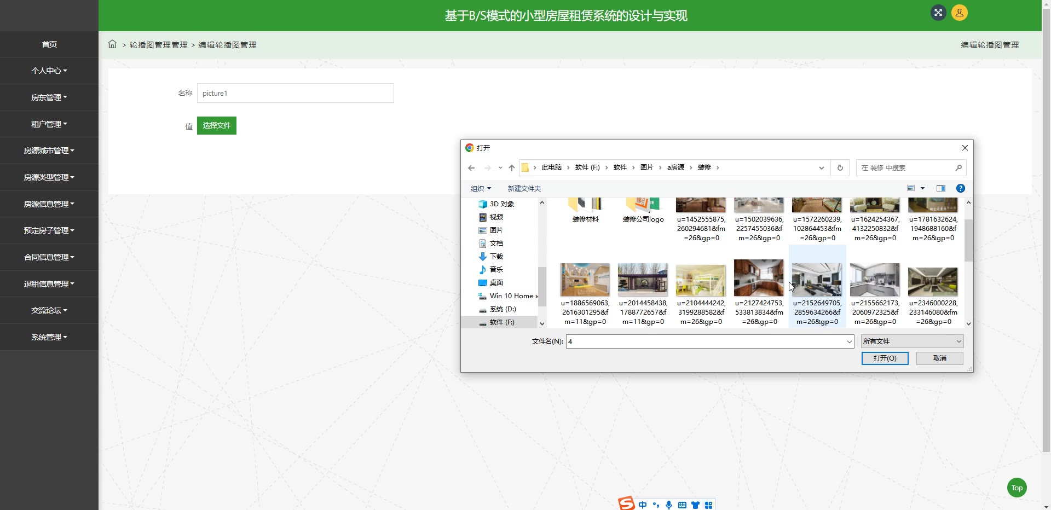This screenshot has height=510, width=1051.
Task: Expand the 租户管理 sidebar menu
Action: point(49,124)
